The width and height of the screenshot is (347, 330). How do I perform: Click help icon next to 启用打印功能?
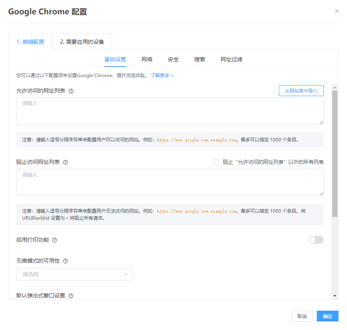tap(55, 240)
